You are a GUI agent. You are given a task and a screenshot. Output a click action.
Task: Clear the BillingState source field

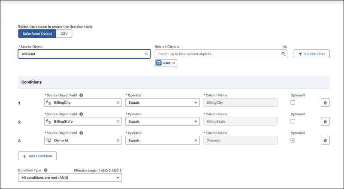(118, 121)
